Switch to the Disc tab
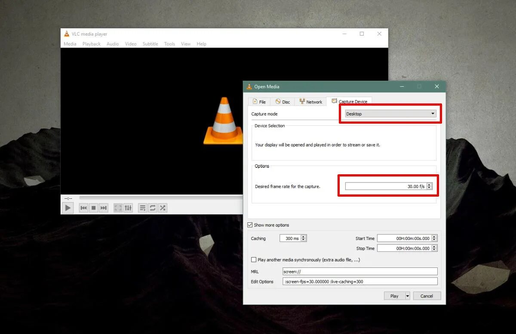The image size is (516, 334). [x=283, y=102]
